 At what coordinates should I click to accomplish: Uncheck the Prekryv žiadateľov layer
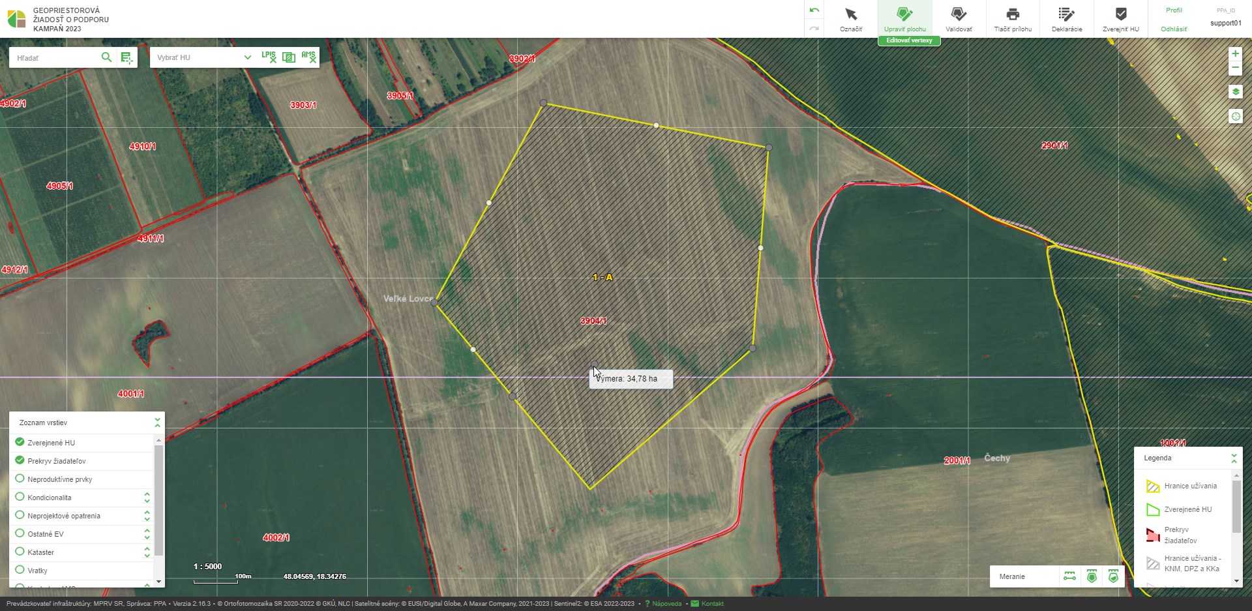point(20,460)
